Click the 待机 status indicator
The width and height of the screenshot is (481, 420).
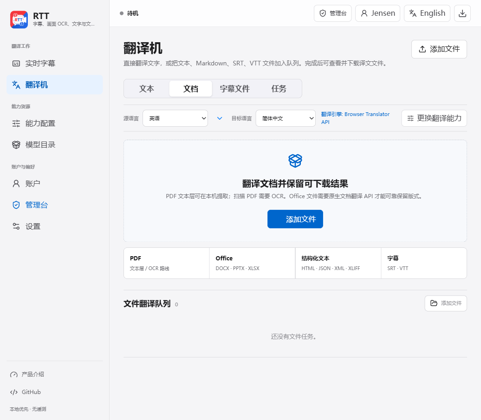tap(129, 13)
